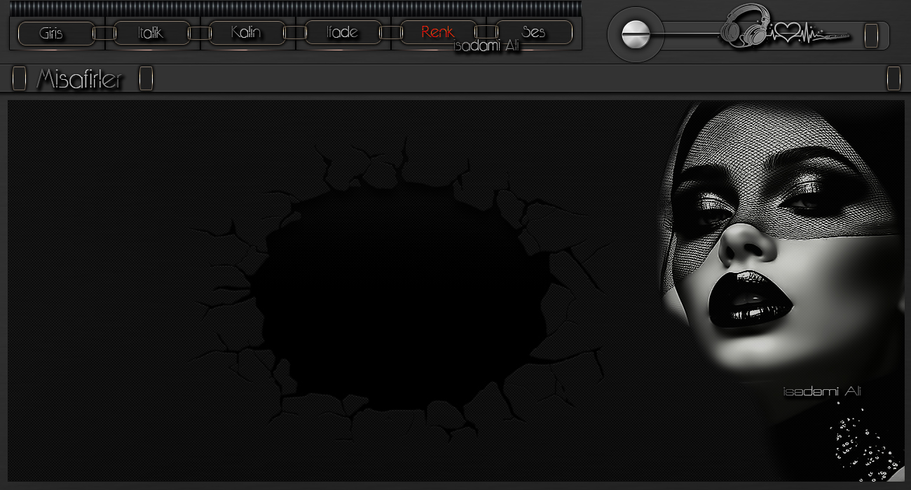Toggle Italik text formatting
This screenshot has height=490, width=911.
click(x=151, y=33)
